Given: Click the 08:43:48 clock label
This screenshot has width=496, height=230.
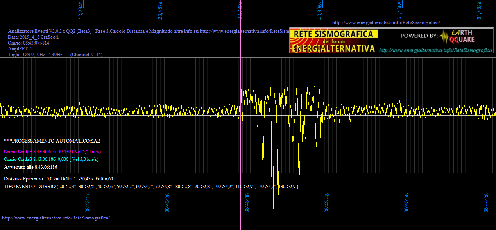Looking at the screenshot, I should pos(327,203).
